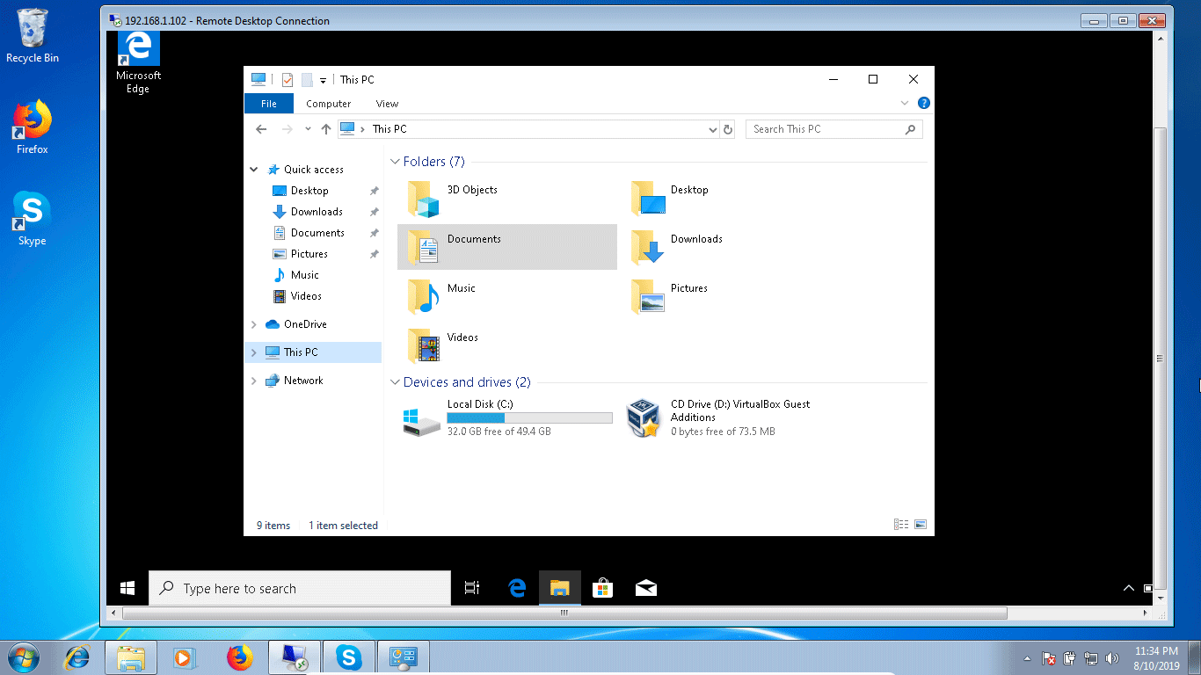The image size is (1201, 675).
Task: Open Microsoft Edge shortcut on remote desktop
Action: (x=138, y=63)
